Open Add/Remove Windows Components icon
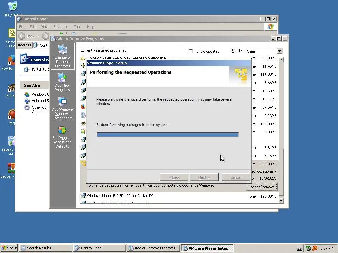Screen dimensions: 338x253 click(x=62, y=108)
